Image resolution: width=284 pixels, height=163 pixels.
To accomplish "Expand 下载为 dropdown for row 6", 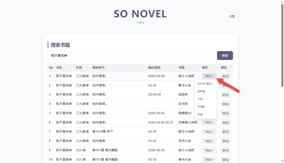I will [209, 122].
